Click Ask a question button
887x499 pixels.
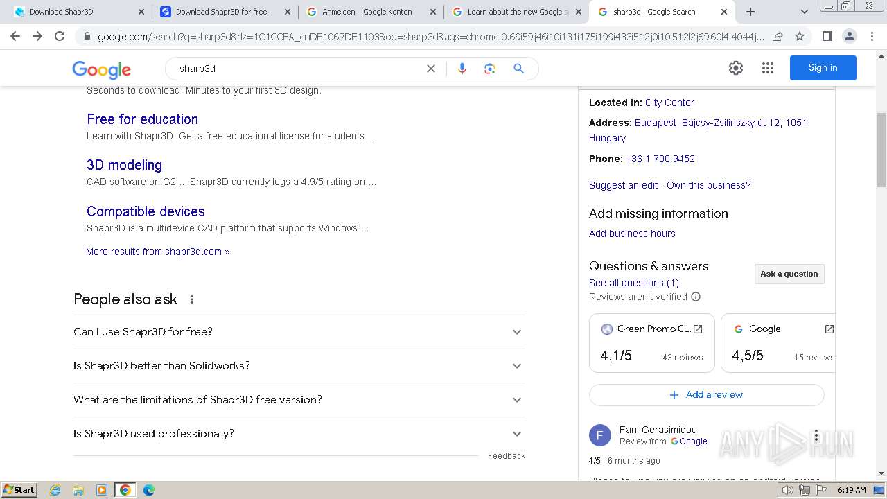pyautogui.click(x=789, y=274)
